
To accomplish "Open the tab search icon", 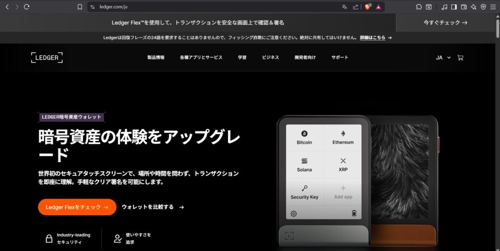I will tap(429, 7).
